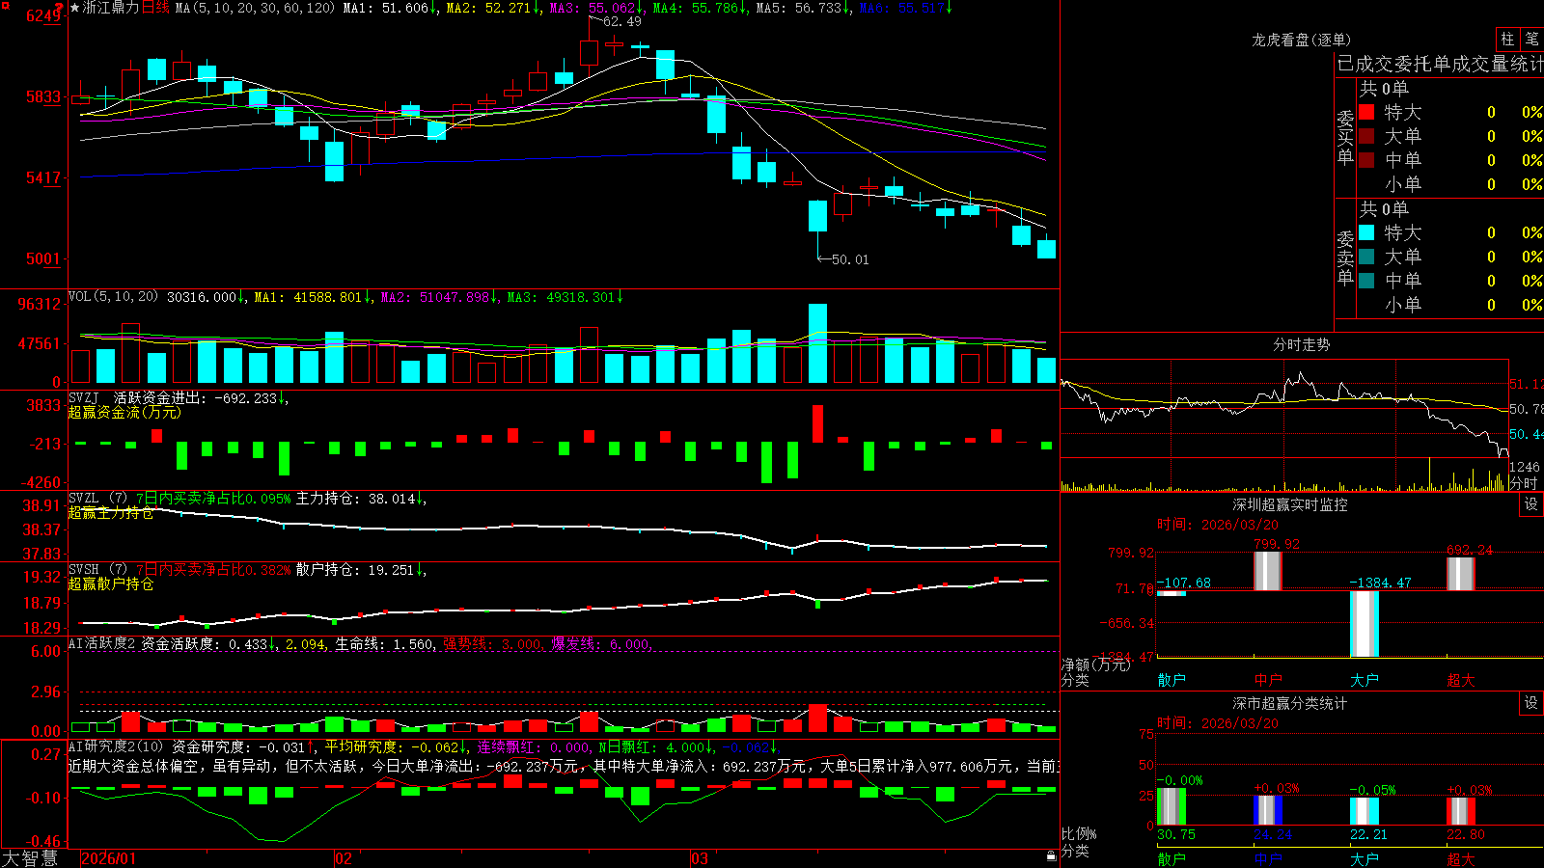Toggle the 笔 tick view button
The image size is (1544, 868).
(1531, 39)
